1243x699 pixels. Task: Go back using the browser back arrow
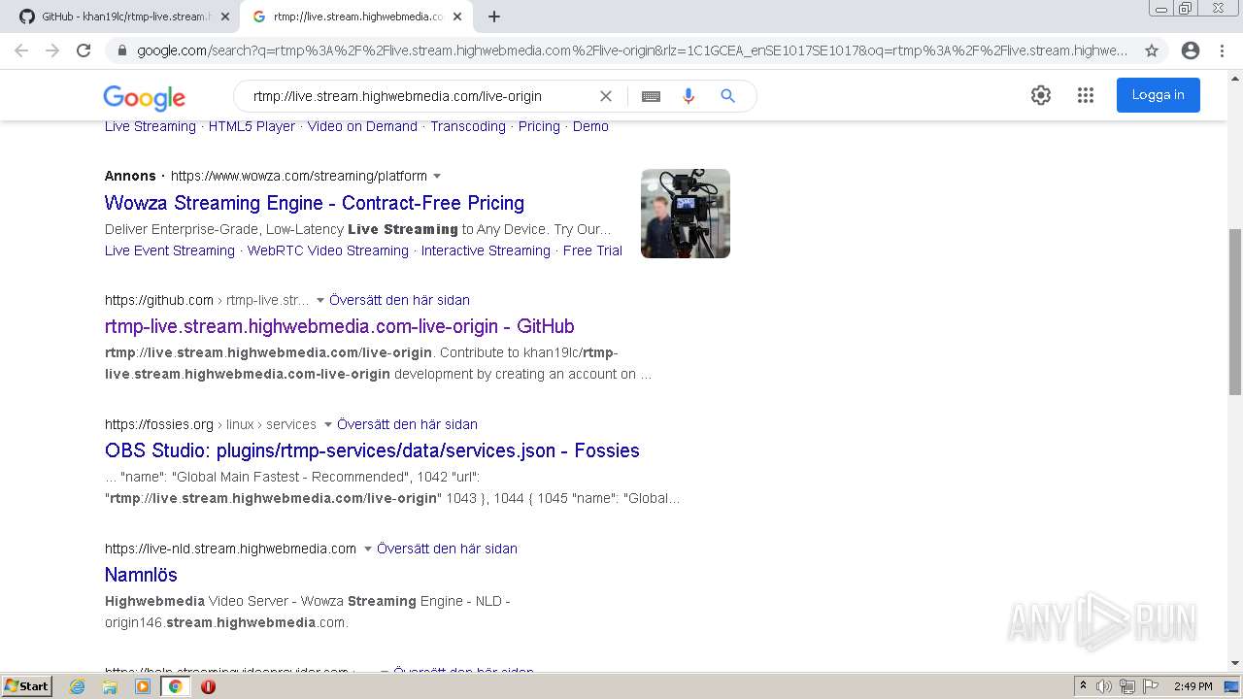21,50
